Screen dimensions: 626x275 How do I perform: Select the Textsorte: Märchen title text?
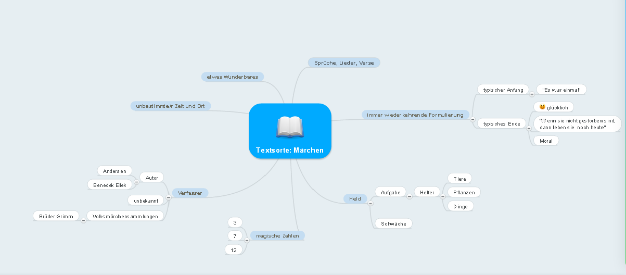coord(290,151)
